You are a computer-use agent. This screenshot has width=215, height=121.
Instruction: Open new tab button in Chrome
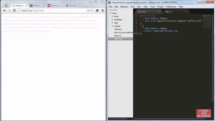tap(85, 6)
